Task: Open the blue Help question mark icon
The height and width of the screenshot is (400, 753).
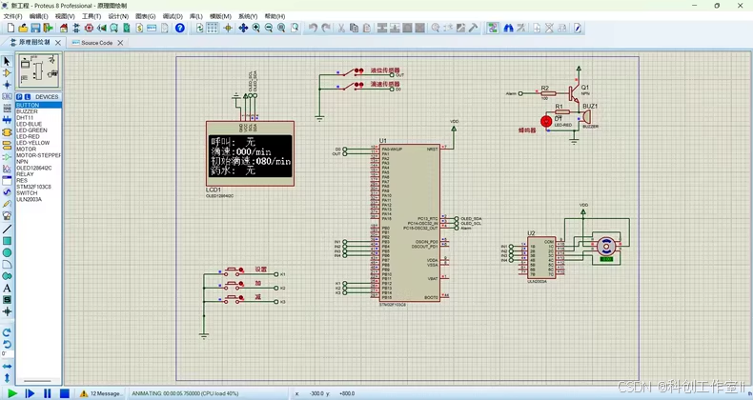Action: click(x=179, y=29)
